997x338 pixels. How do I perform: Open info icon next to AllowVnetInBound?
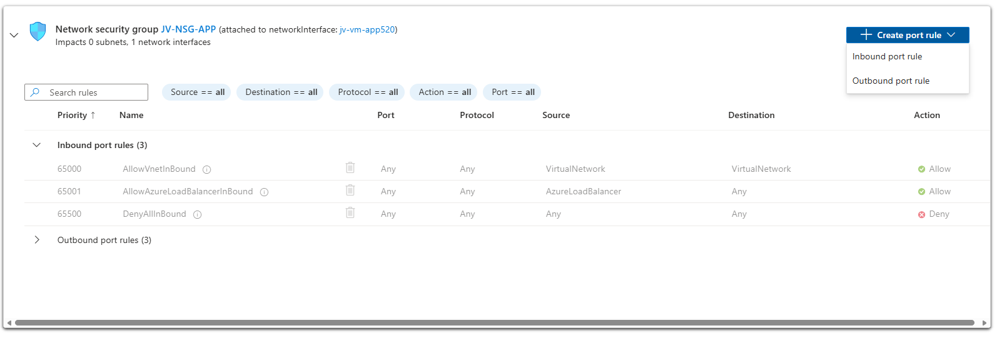[x=207, y=169]
